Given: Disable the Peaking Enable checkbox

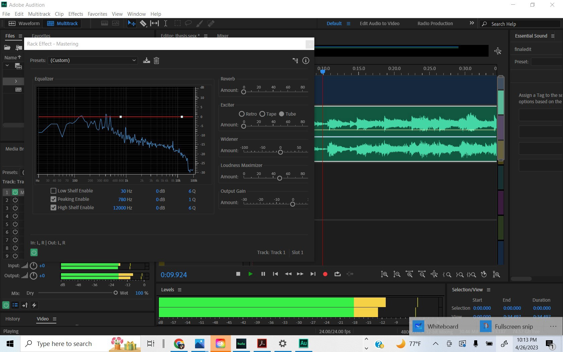Looking at the screenshot, I should point(53,199).
